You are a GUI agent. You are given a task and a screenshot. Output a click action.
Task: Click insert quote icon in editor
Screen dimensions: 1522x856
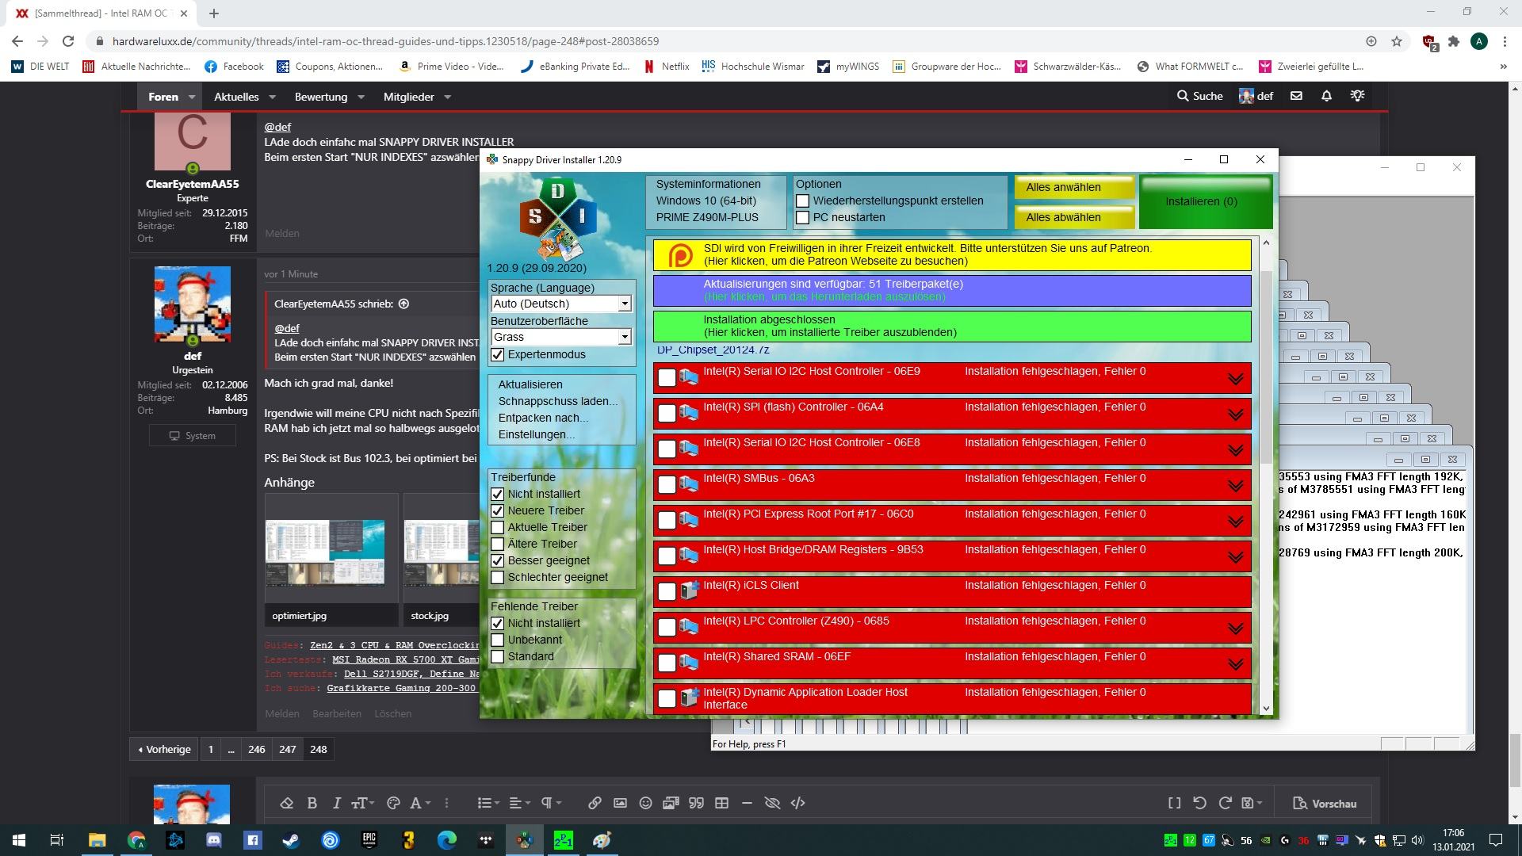click(x=696, y=803)
